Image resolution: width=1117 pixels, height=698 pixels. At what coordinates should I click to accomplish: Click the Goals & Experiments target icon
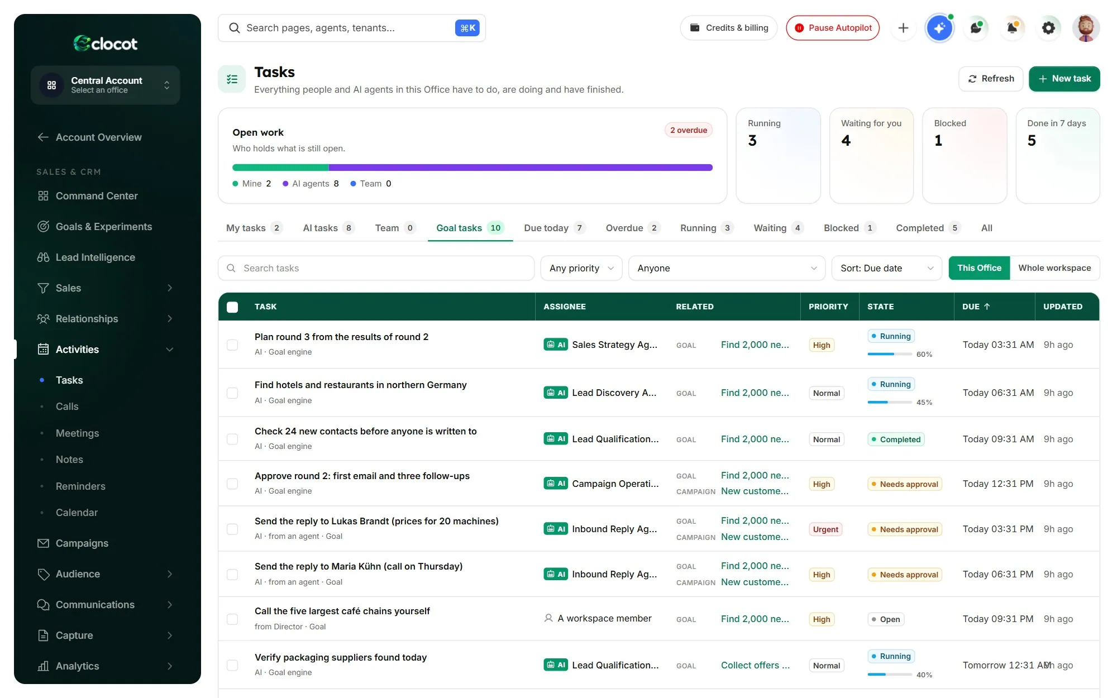43,227
